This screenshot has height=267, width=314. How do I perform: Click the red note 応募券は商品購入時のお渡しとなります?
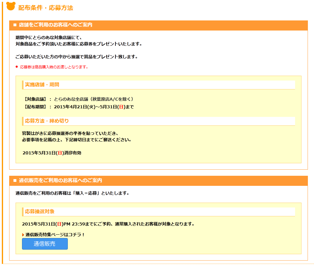[x=54, y=67]
